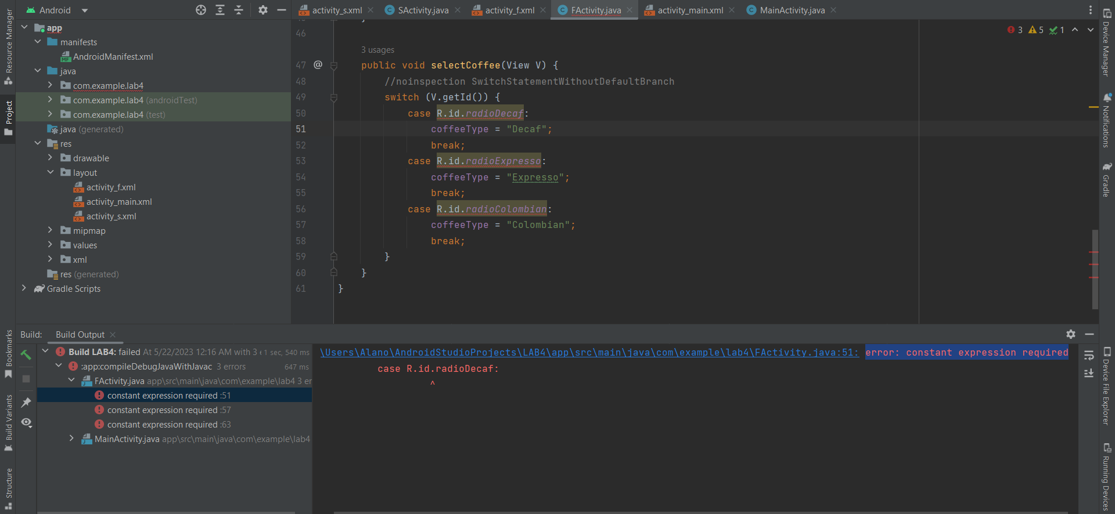The image size is (1115, 514).
Task: Open the Bookmarks tool window
Action: tap(8, 353)
